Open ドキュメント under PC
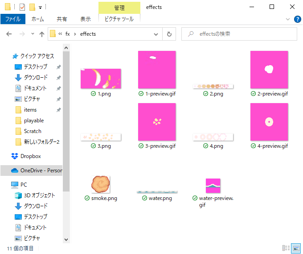The height and width of the screenshot is (254, 303). coord(35,228)
